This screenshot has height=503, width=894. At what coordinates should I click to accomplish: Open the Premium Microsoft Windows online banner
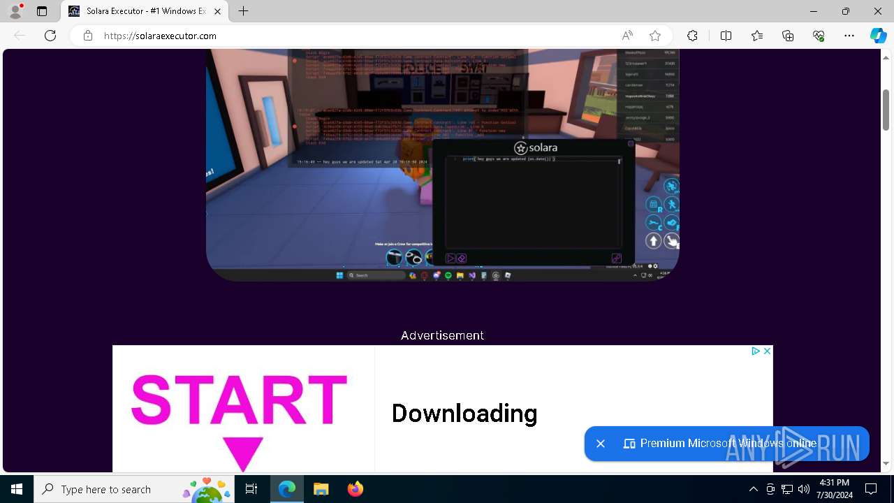tap(728, 444)
